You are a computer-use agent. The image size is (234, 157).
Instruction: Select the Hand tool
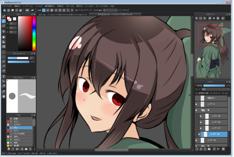click(4, 96)
